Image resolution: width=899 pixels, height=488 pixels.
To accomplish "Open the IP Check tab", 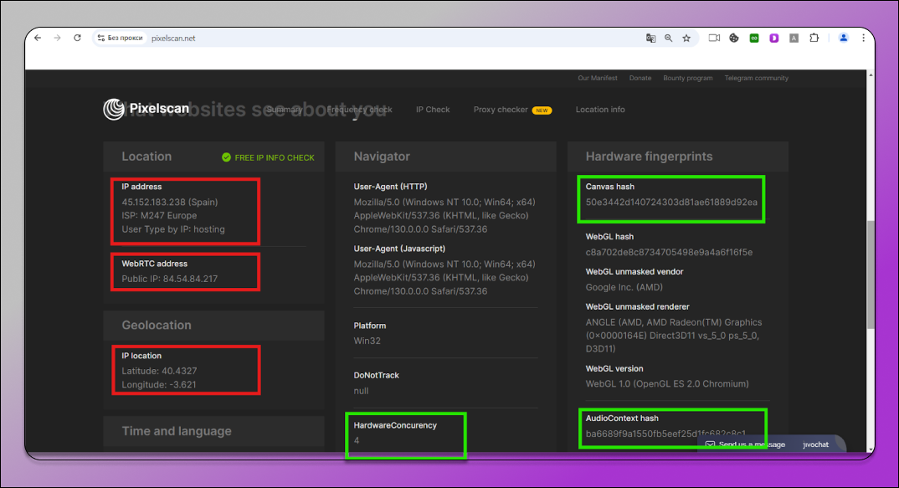I will 433,110.
